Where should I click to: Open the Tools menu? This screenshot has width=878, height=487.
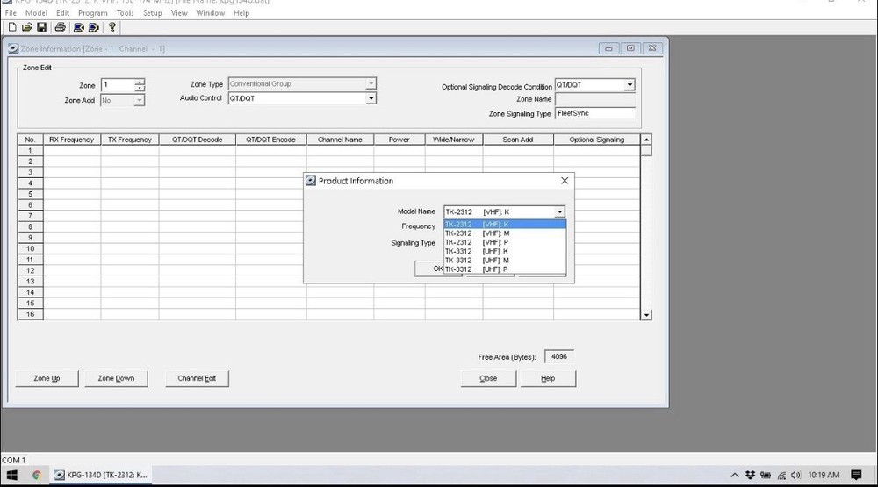tap(125, 13)
